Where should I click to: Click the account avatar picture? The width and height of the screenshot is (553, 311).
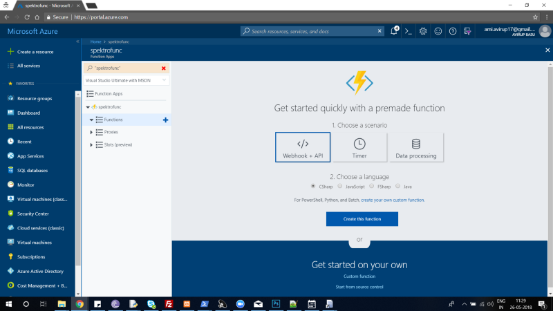pos(545,31)
